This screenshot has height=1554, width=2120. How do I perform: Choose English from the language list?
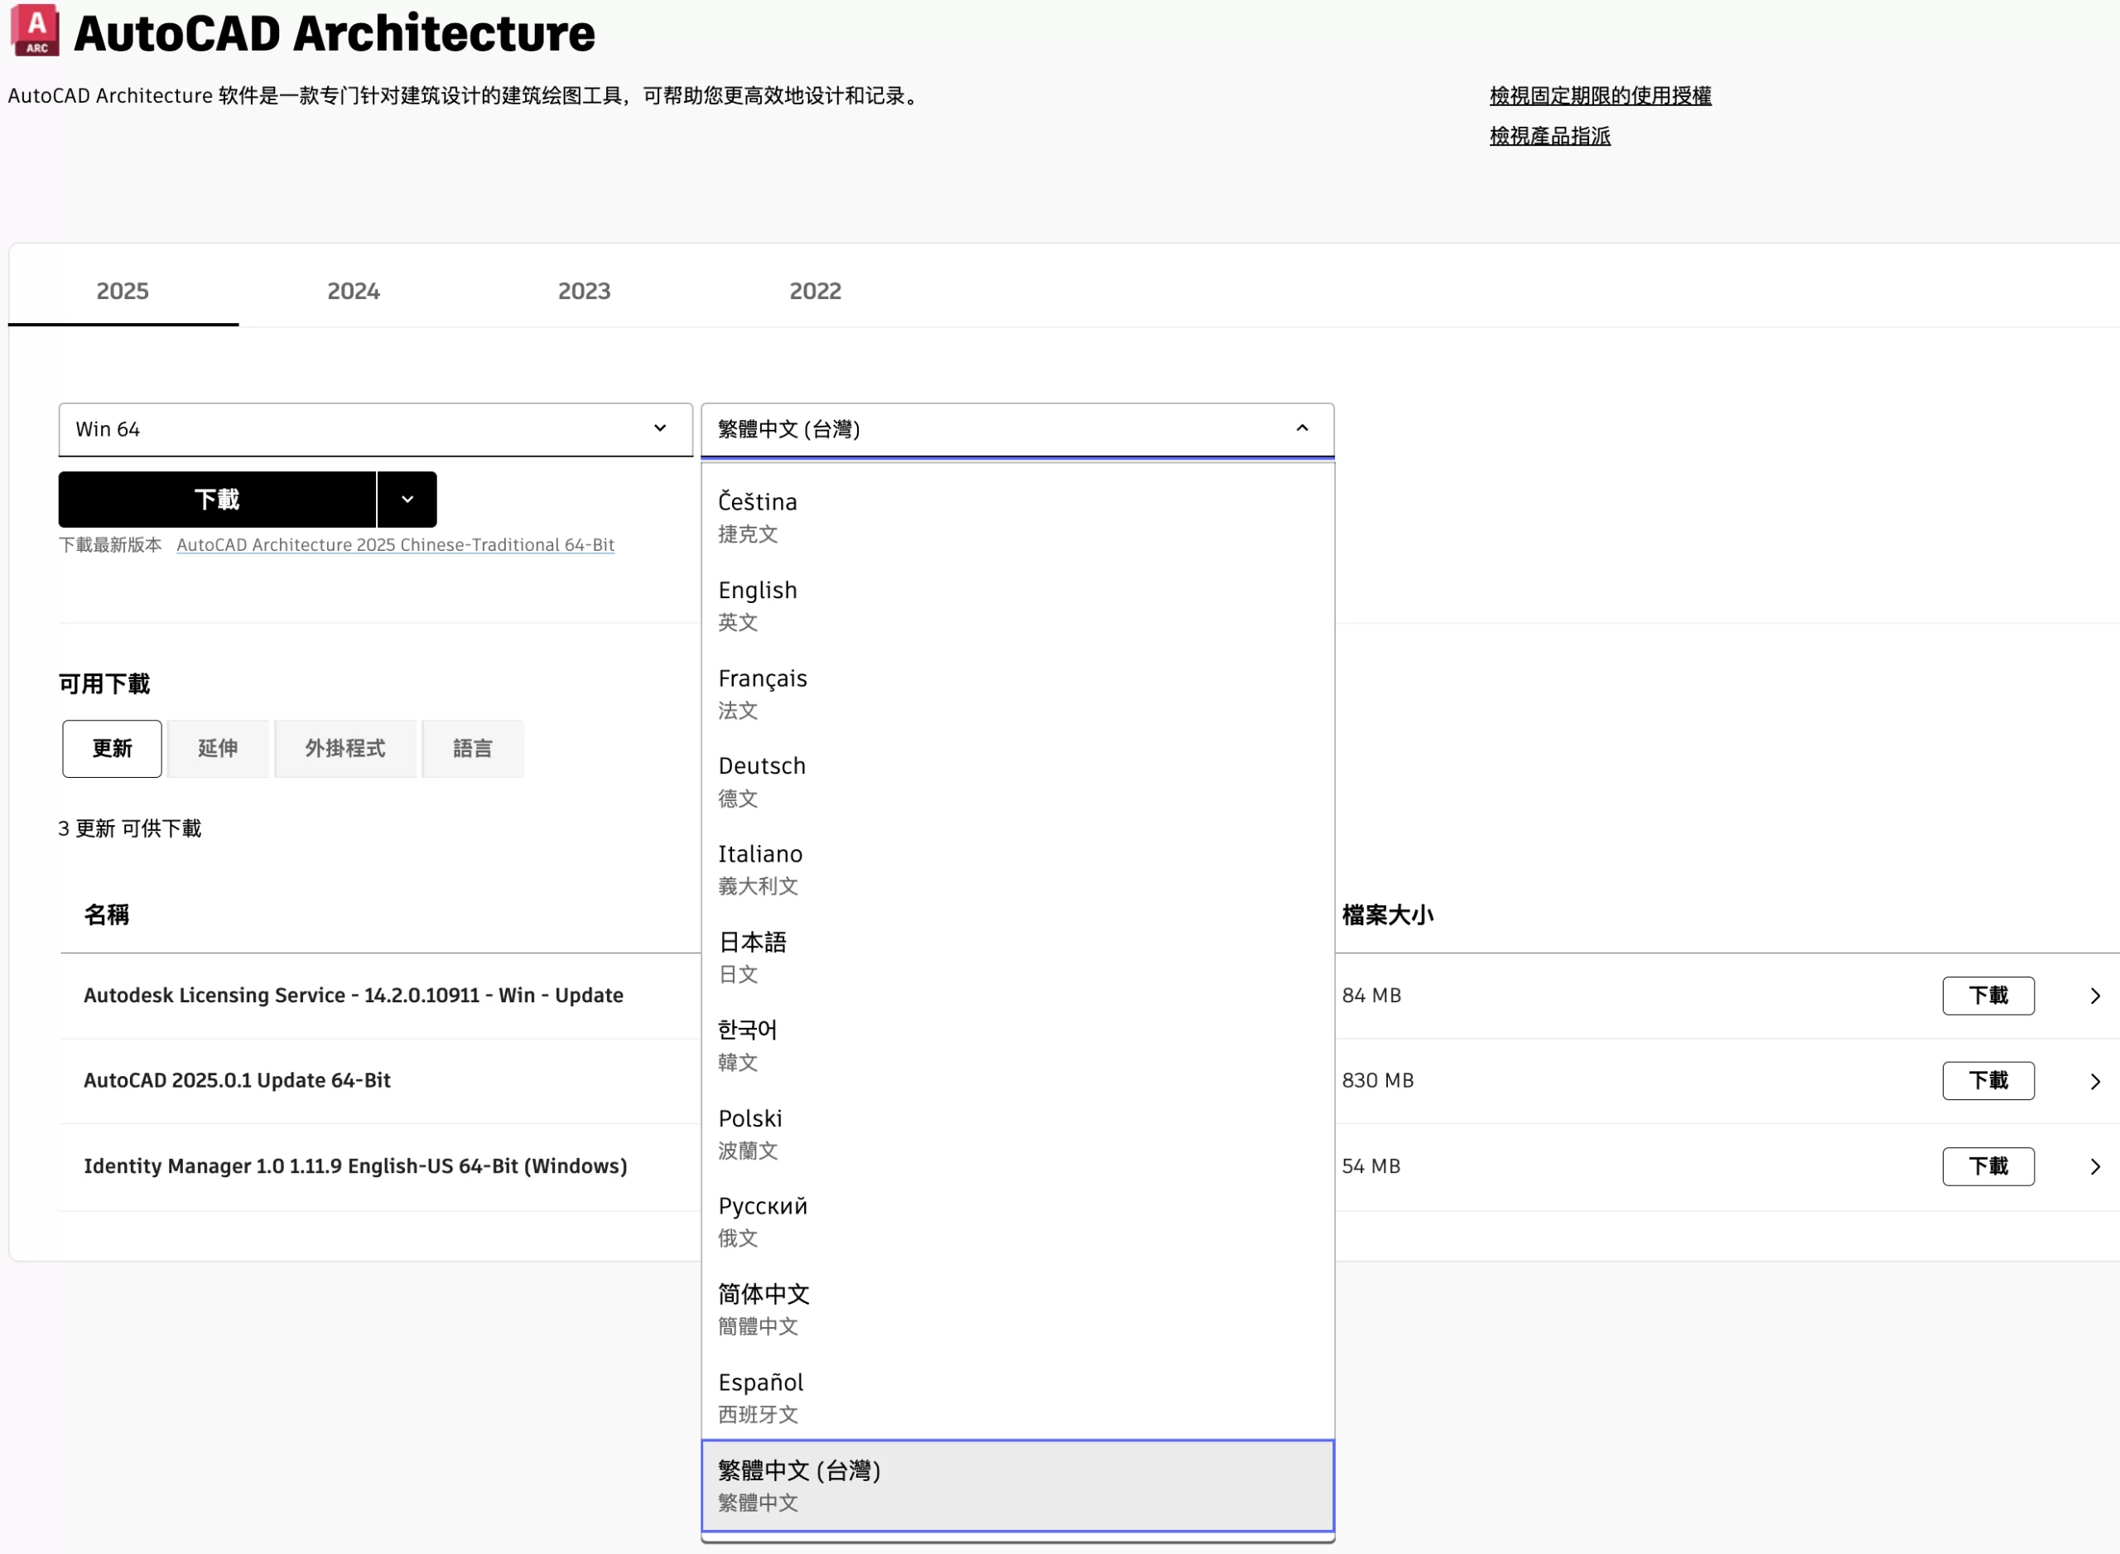(x=757, y=604)
